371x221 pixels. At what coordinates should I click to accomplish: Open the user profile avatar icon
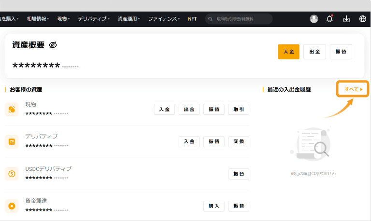tap(314, 19)
